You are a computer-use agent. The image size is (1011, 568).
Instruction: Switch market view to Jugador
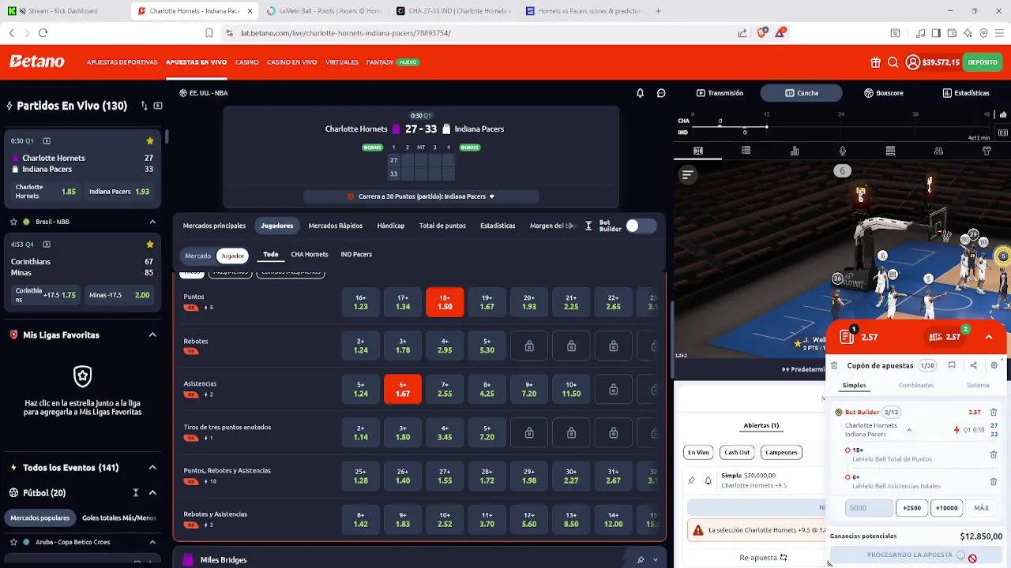(x=232, y=256)
